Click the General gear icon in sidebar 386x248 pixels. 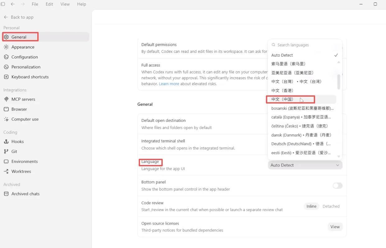pos(6,37)
